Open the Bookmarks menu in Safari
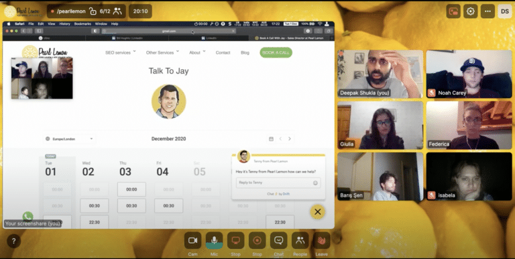This screenshot has width=515, height=259. (x=82, y=24)
